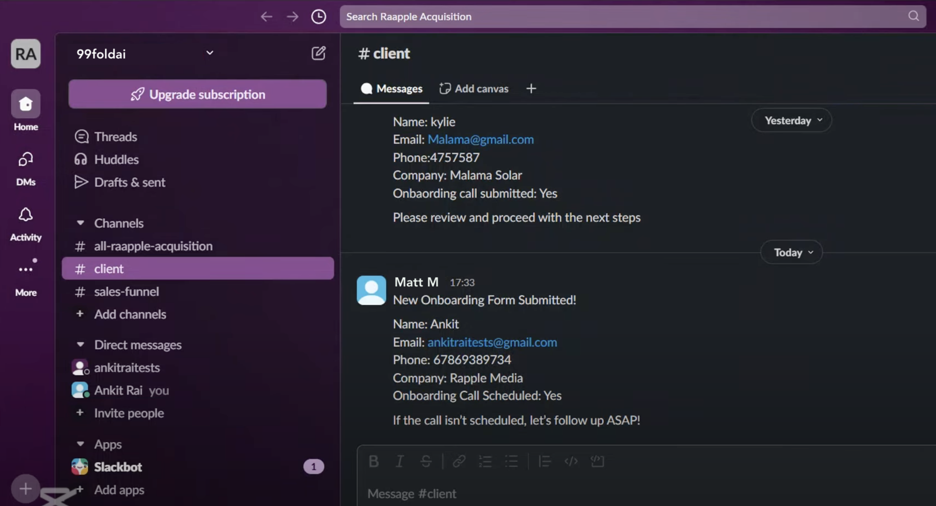This screenshot has width=936, height=506.
Task: Click 'Company: Rapple Media' text
Action: (x=458, y=378)
